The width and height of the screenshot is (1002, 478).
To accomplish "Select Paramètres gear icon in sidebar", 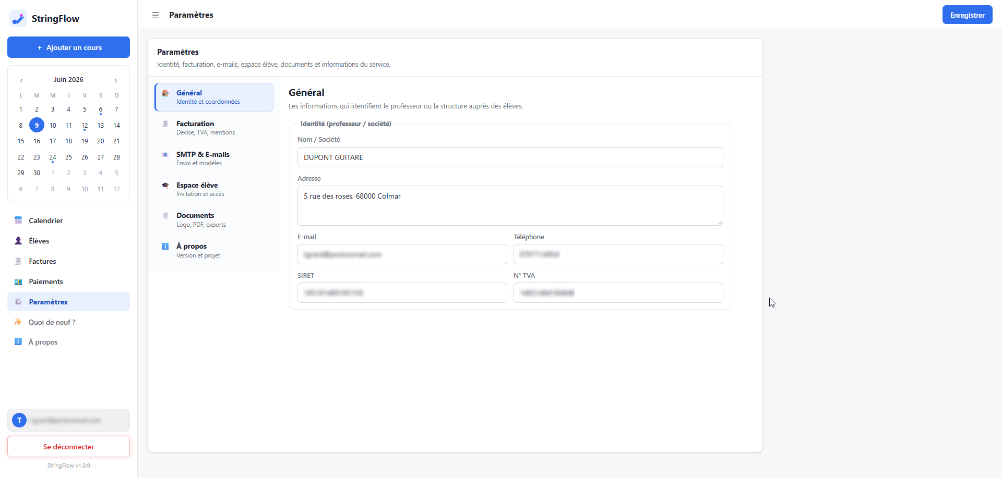I will (18, 302).
